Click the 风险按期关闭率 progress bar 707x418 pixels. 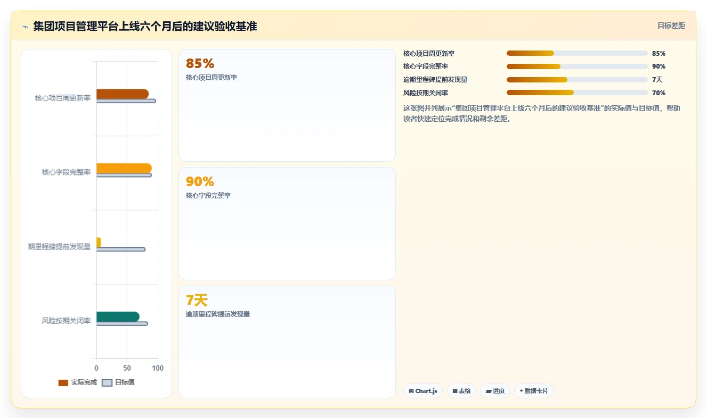577,93
